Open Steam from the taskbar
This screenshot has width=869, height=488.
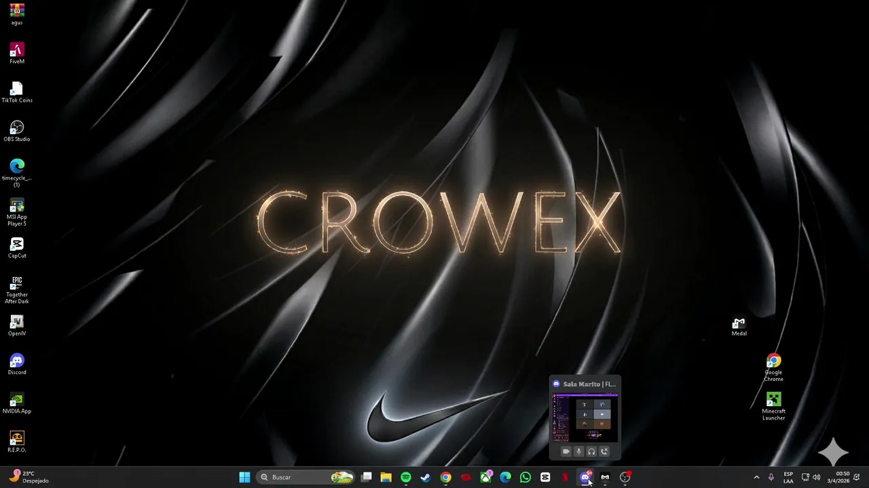click(426, 477)
